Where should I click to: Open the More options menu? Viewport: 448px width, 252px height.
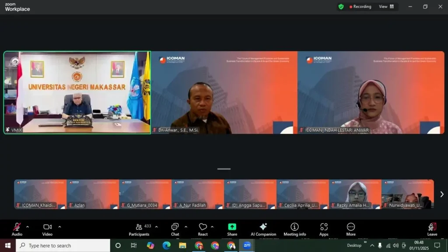[351, 229]
